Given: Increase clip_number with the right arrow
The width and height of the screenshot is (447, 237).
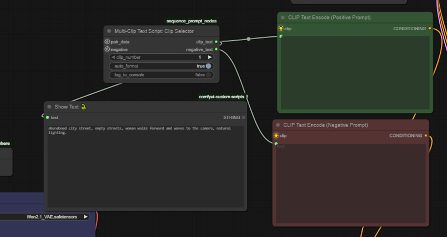Looking at the screenshot, I should pos(210,57).
